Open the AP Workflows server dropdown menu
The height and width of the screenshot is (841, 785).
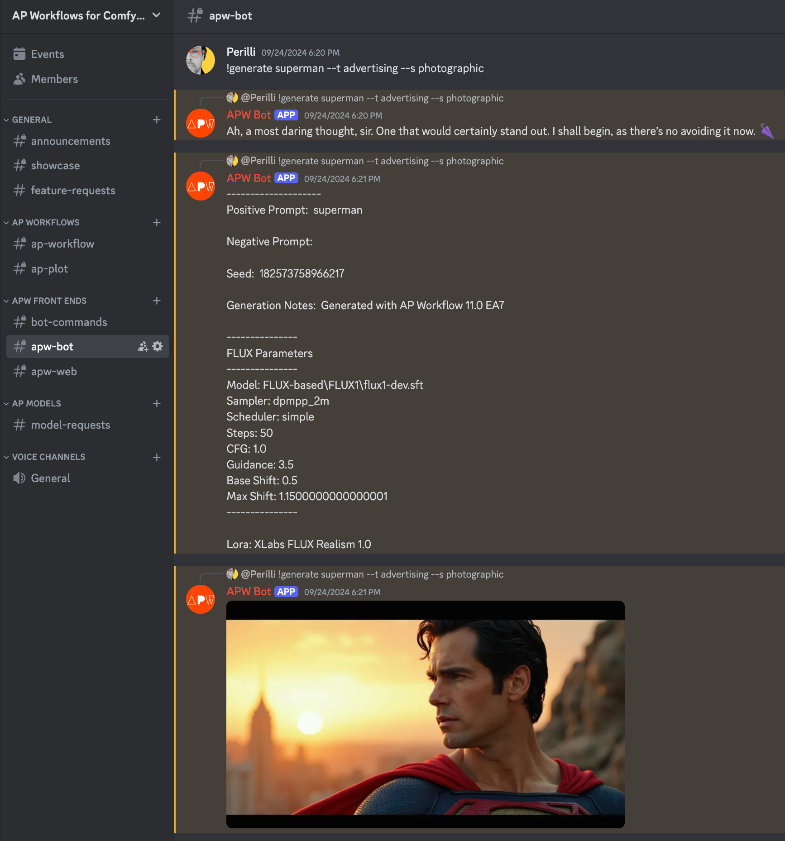pos(156,15)
